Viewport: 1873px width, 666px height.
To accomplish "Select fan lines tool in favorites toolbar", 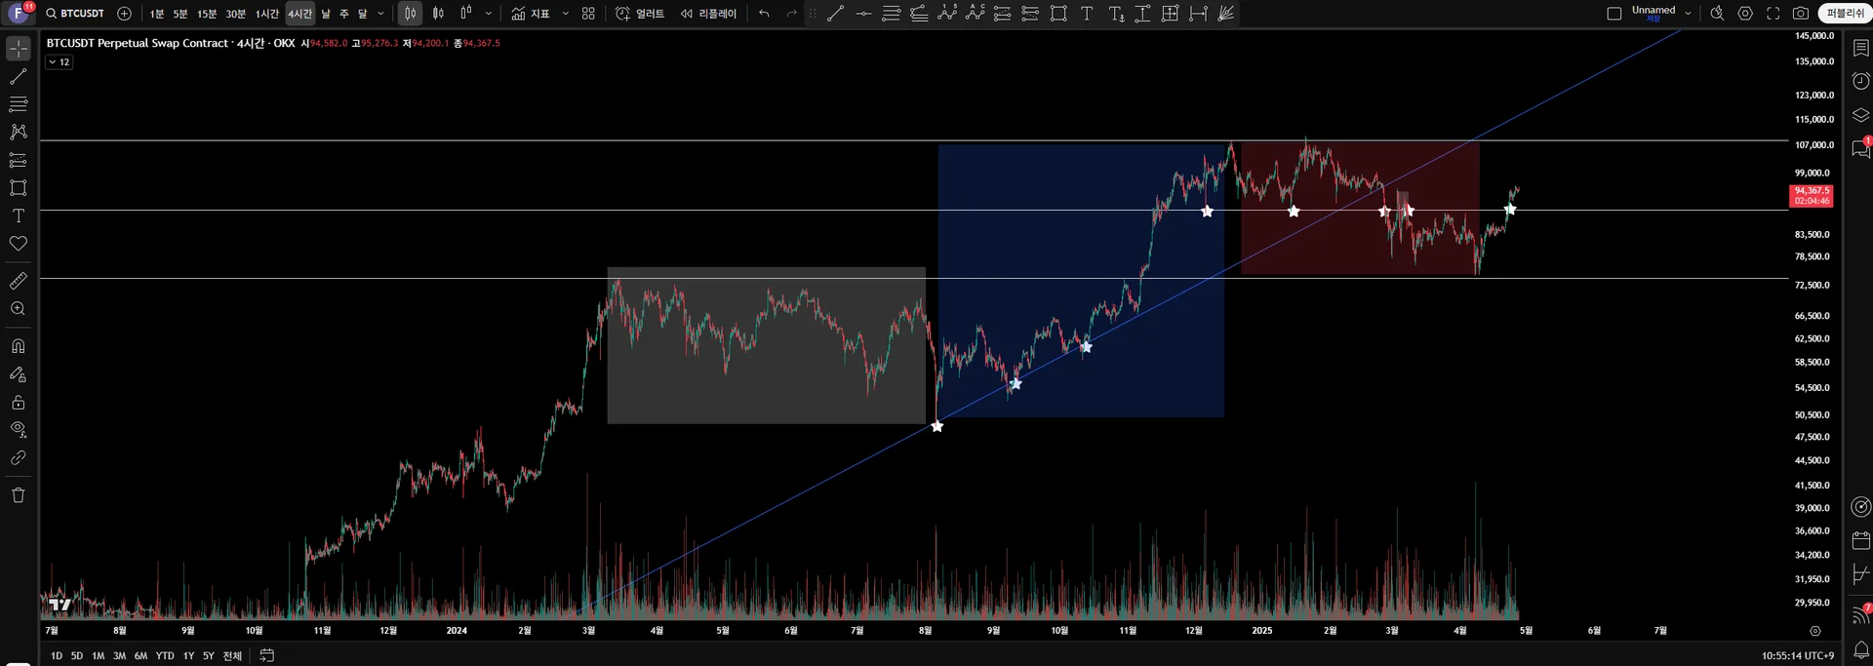I will click(x=1226, y=14).
